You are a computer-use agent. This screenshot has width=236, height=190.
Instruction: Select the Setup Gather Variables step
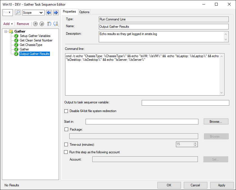pos(35,36)
